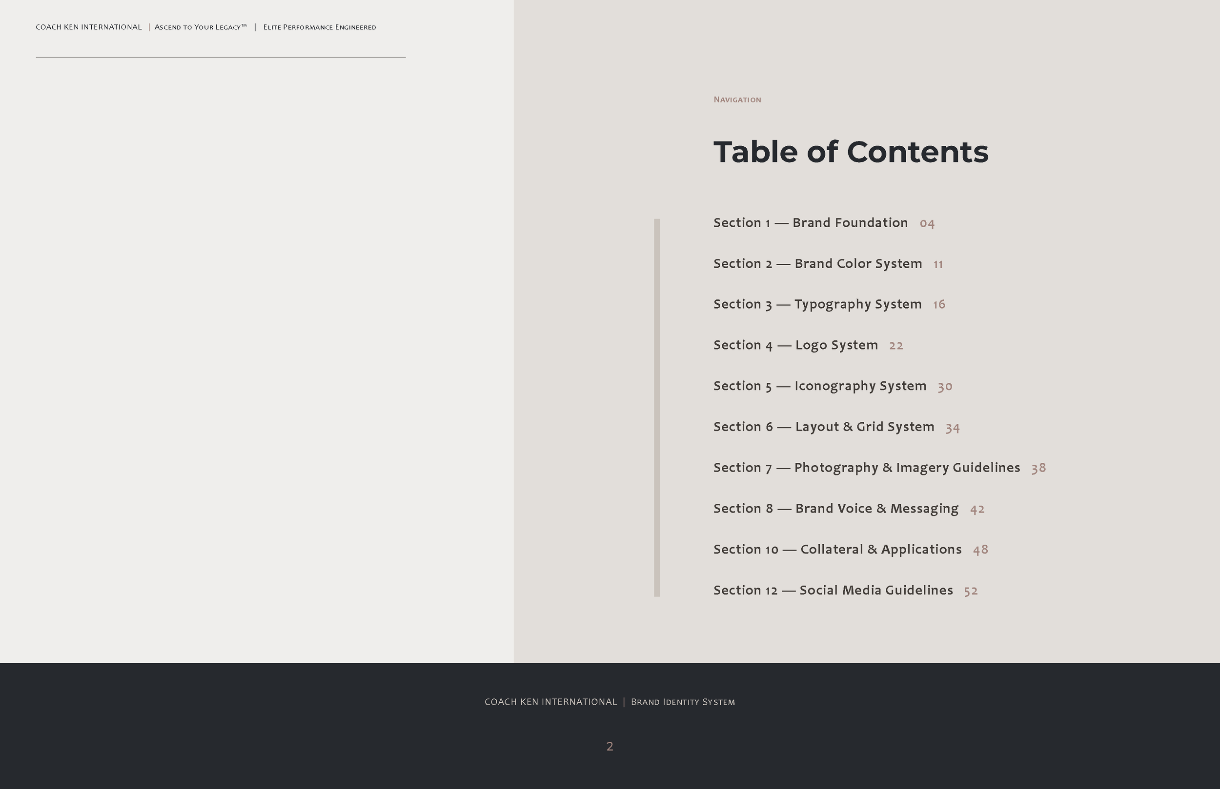Image resolution: width=1220 pixels, height=789 pixels.
Task: Click page number 42 beside Brand Voice
Action: point(977,509)
